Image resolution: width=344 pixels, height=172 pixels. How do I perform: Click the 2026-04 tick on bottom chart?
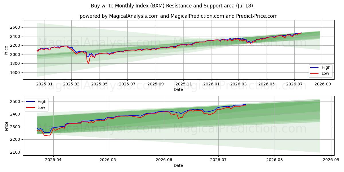click(53, 160)
